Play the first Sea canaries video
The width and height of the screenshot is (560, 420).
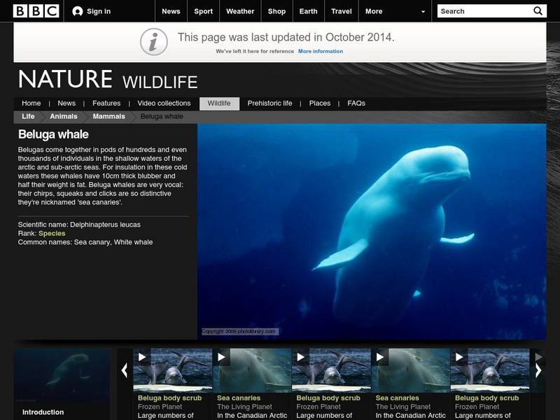coord(222,358)
